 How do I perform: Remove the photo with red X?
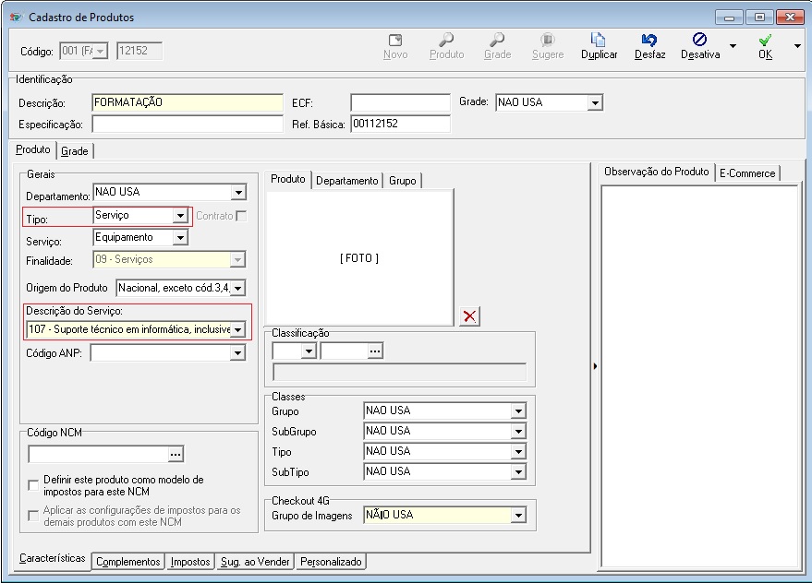pos(469,316)
